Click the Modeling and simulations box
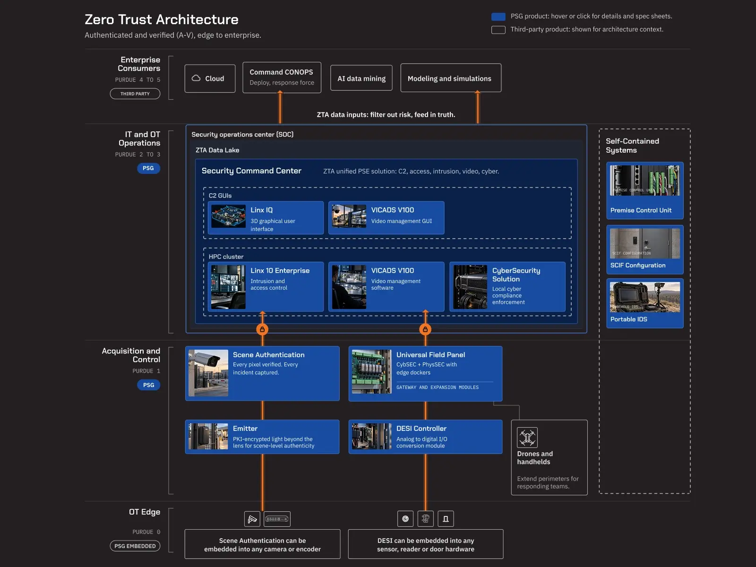 (451, 78)
